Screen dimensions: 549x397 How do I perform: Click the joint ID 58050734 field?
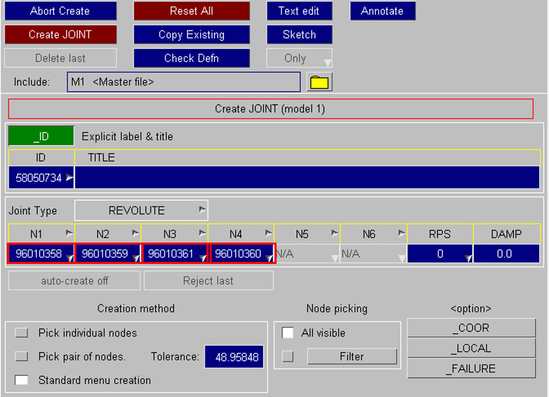click(41, 177)
